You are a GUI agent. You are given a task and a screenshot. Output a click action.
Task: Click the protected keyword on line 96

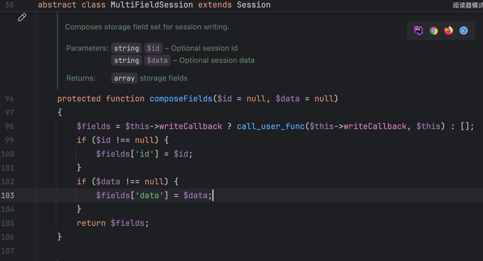[x=79, y=99]
